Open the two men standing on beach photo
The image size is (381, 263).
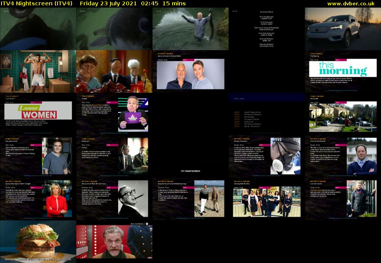(209, 198)
